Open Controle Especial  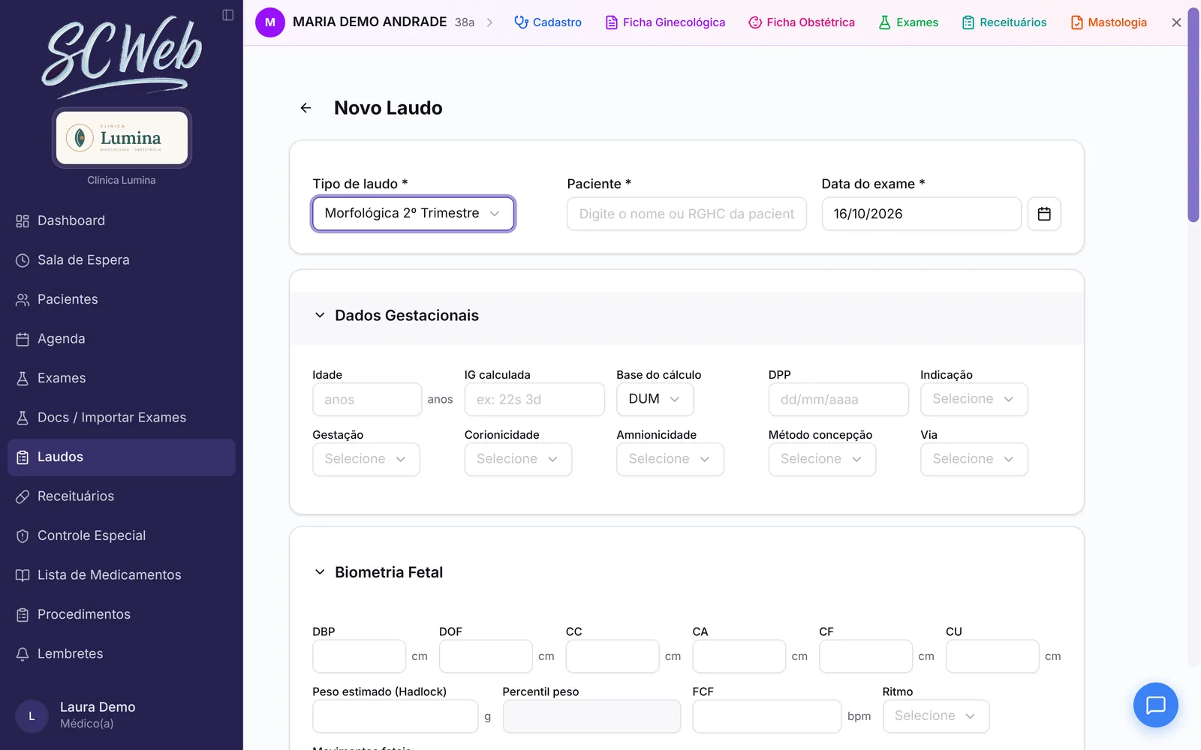pyautogui.click(x=122, y=535)
